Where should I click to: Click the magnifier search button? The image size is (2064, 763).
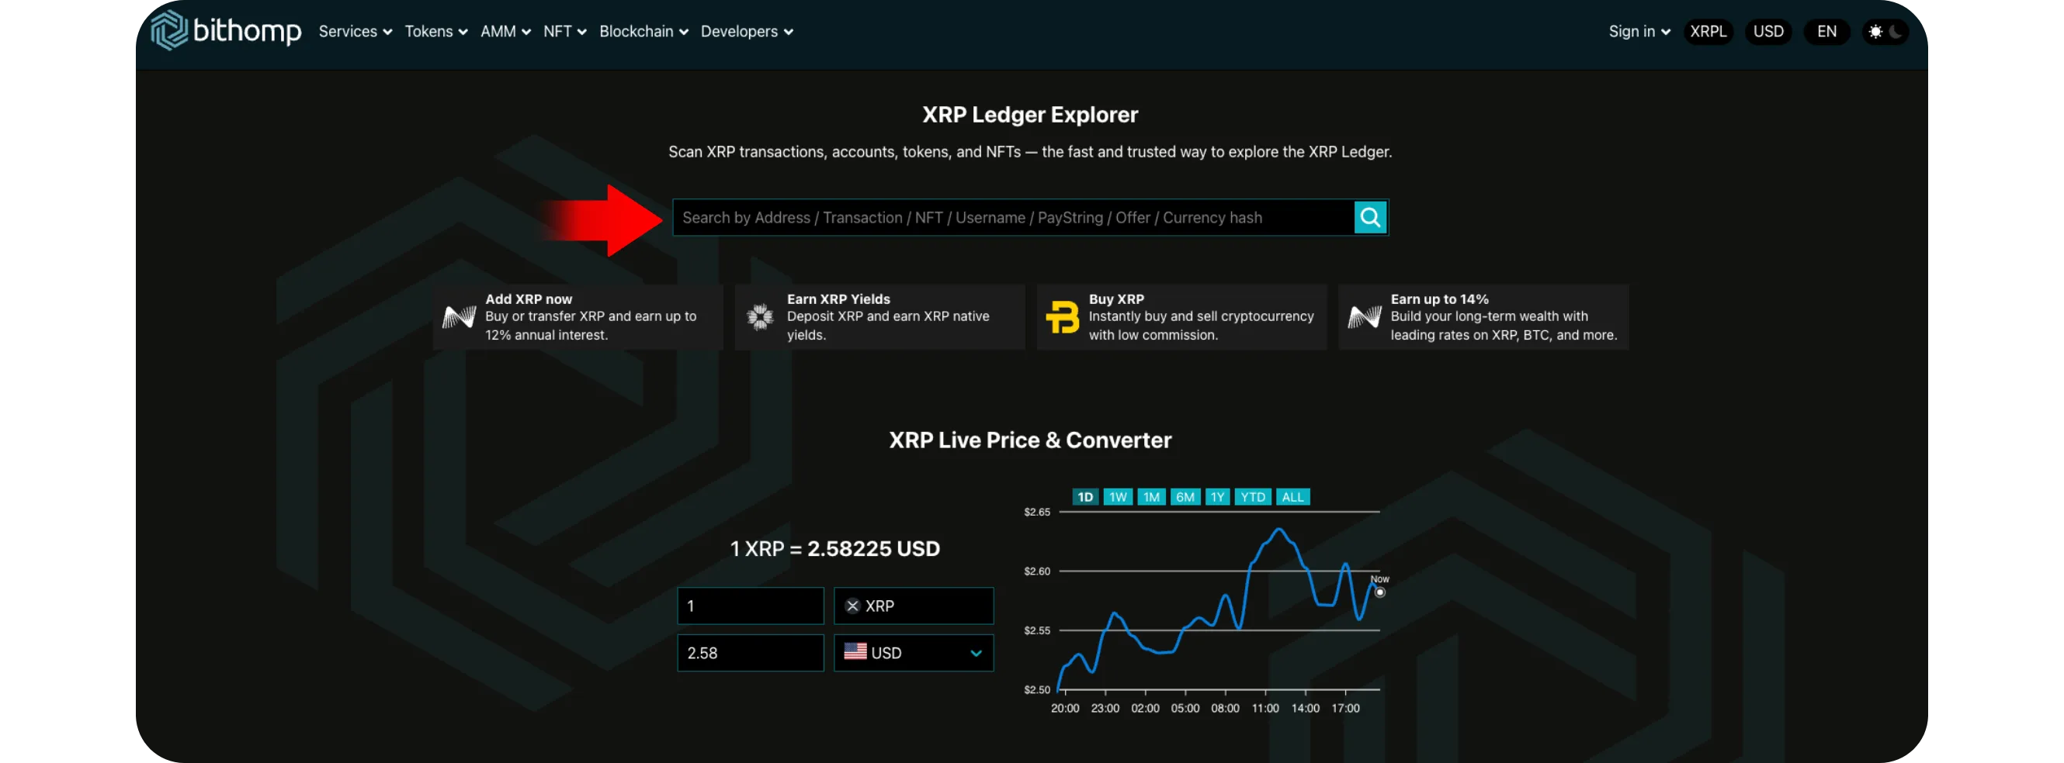(1370, 217)
